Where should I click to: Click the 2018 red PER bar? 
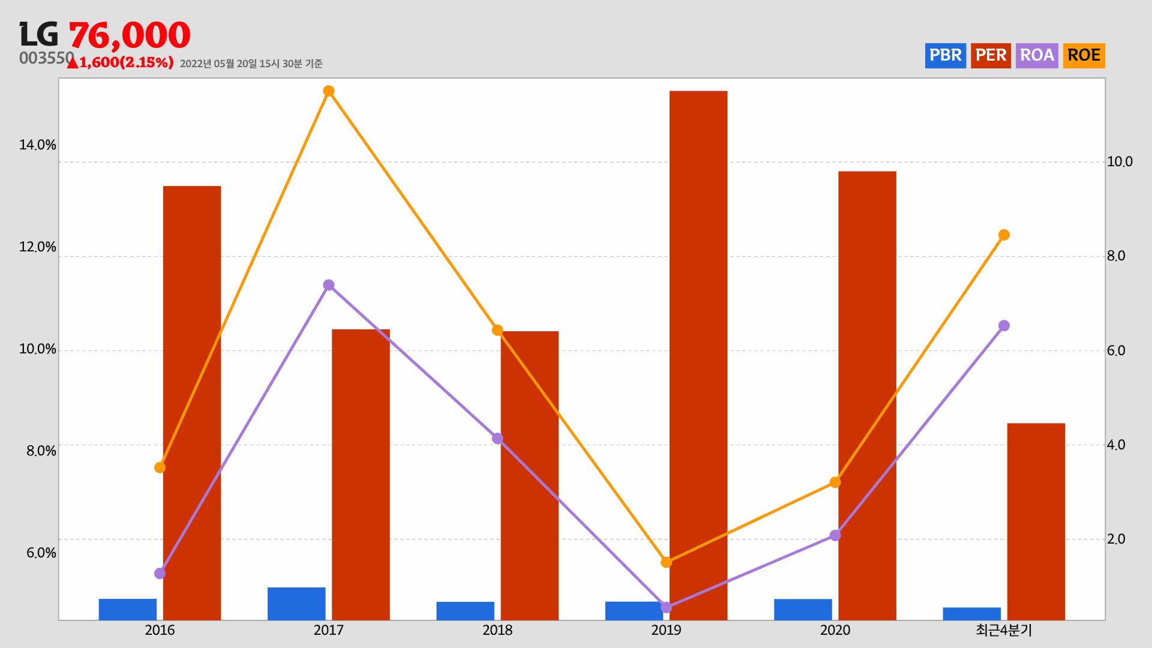pos(530,476)
